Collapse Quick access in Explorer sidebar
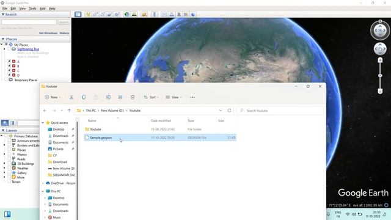 coord(43,123)
